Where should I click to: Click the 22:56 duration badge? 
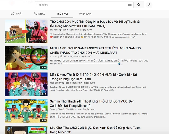tap(43, 67)
